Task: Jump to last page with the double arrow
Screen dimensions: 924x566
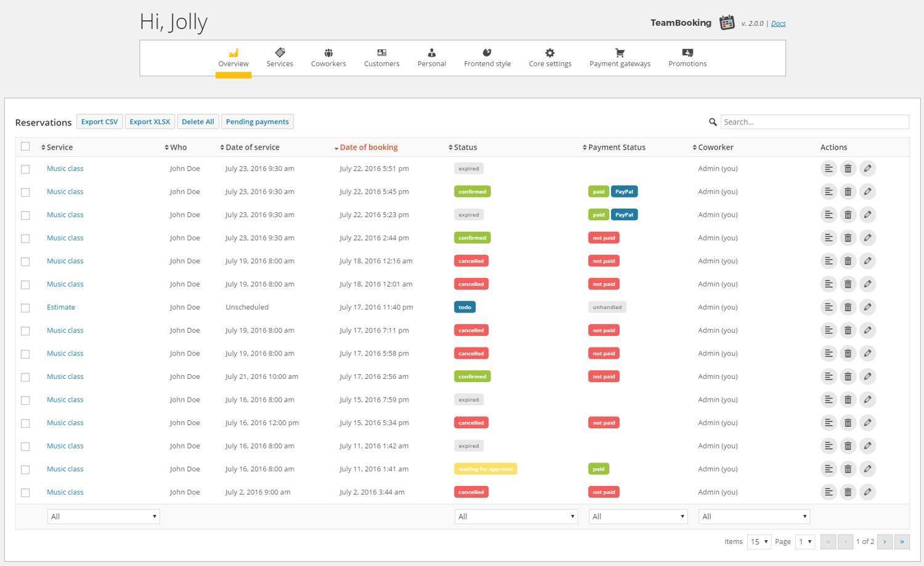Action: 902,541
